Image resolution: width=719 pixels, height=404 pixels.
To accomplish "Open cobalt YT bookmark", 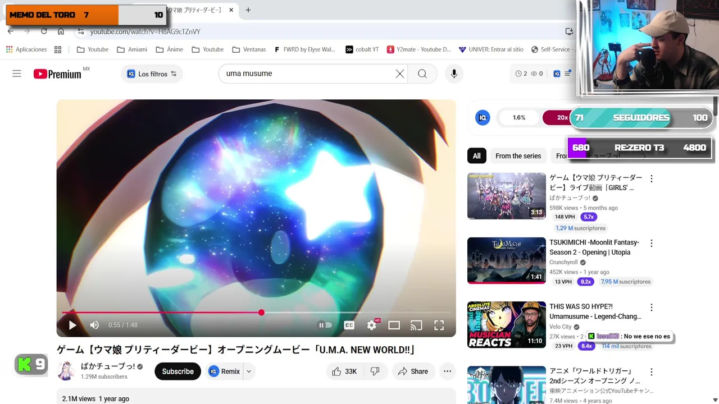I will (x=362, y=49).
